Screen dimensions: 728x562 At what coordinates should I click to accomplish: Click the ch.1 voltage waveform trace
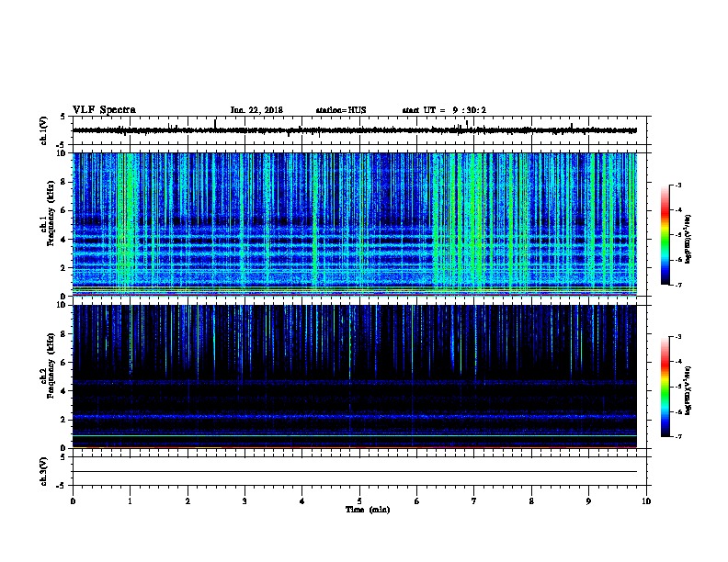355,130
